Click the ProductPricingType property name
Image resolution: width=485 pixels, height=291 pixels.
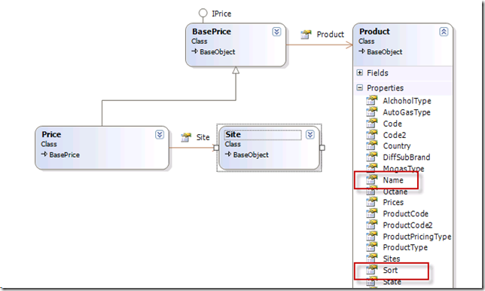point(417,237)
